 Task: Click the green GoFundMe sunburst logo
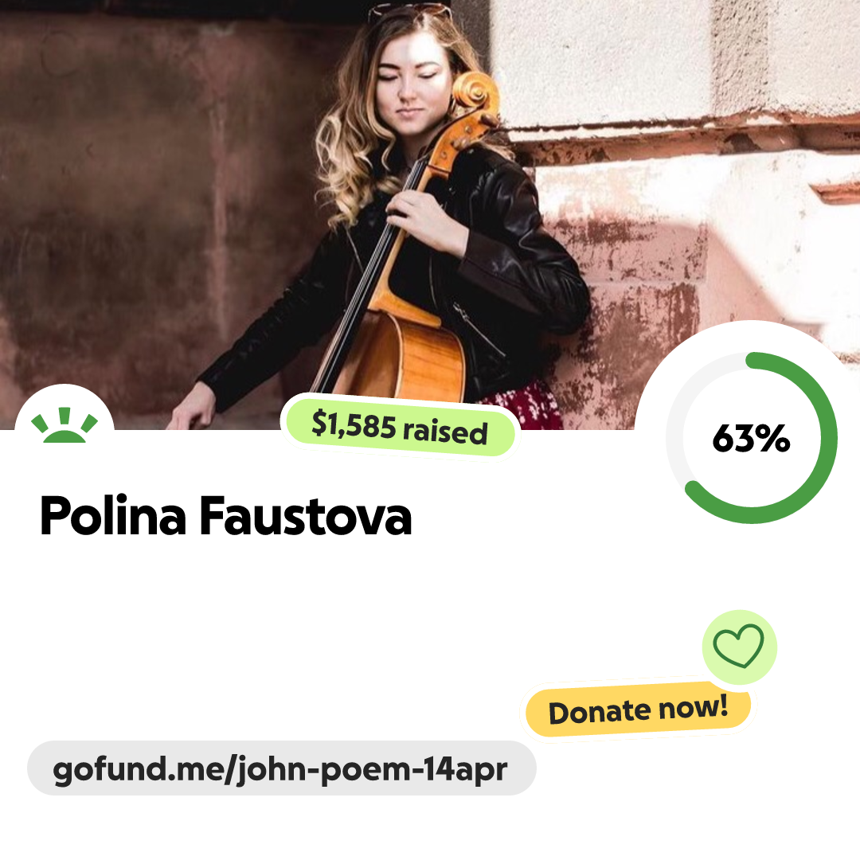point(64,425)
